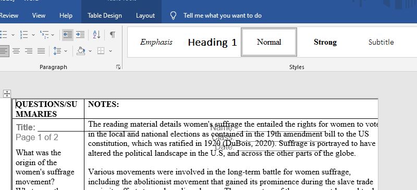The image size is (417, 190).
Task: Apply the Heading 1 style
Action: click(x=212, y=42)
